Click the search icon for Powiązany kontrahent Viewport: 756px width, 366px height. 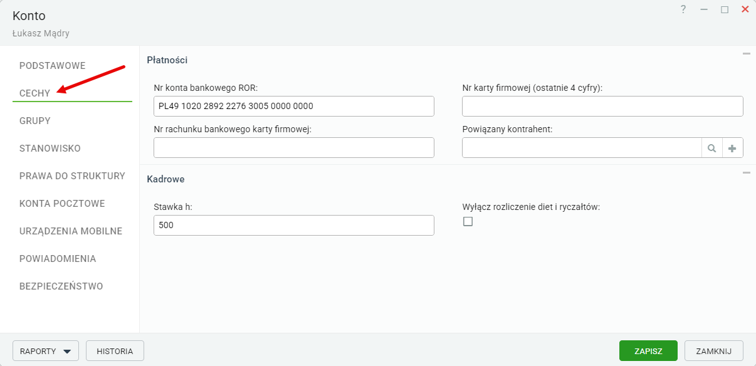pyautogui.click(x=711, y=148)
